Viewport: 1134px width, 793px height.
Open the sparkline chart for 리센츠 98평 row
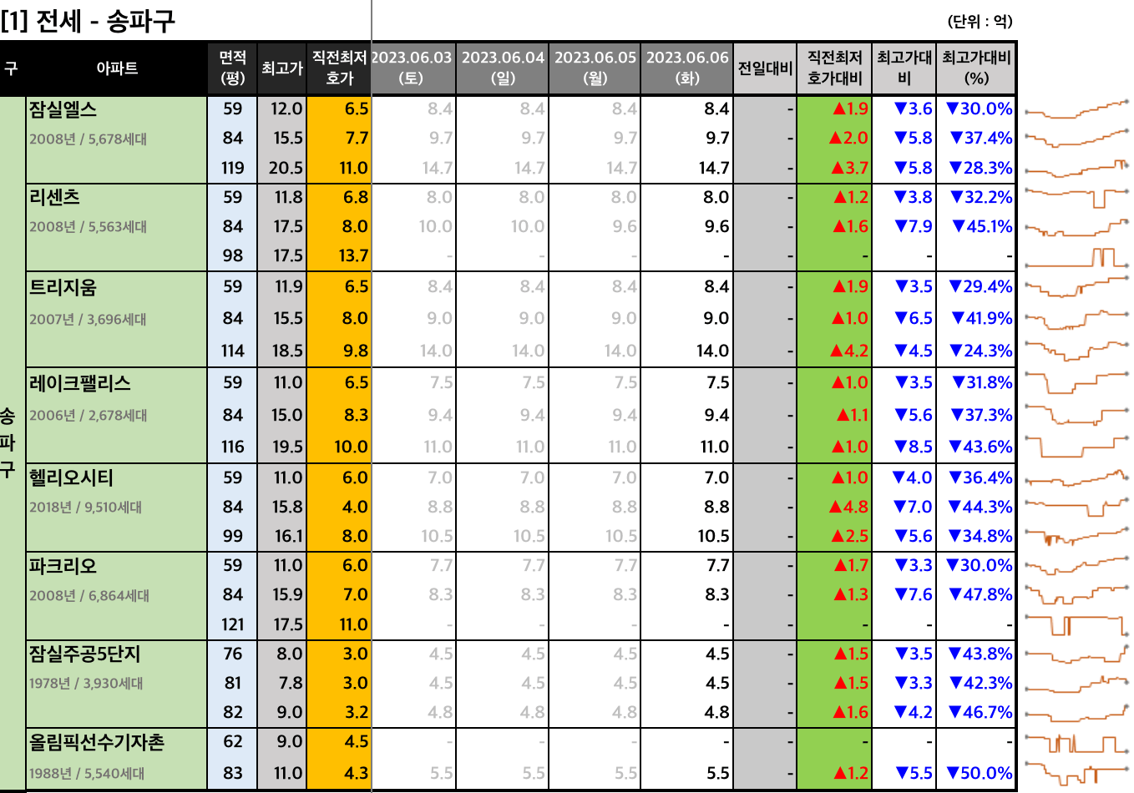[x=1076, y=256]
